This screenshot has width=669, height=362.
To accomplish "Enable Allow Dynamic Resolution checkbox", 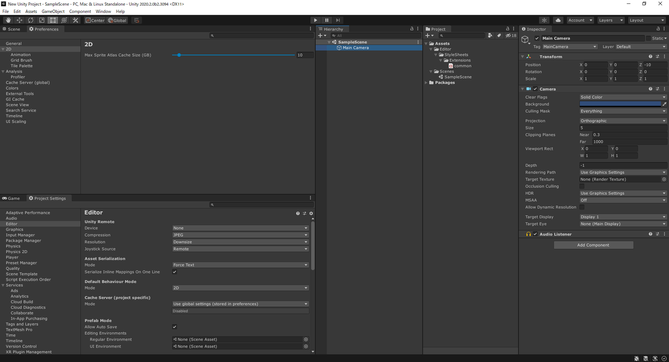I will 582,207.
